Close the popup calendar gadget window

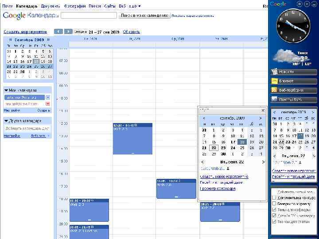click(263, 110)
